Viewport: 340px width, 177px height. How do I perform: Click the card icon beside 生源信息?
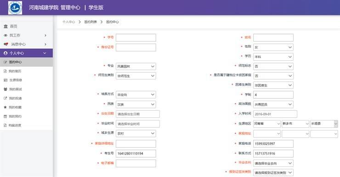(6, 80)
